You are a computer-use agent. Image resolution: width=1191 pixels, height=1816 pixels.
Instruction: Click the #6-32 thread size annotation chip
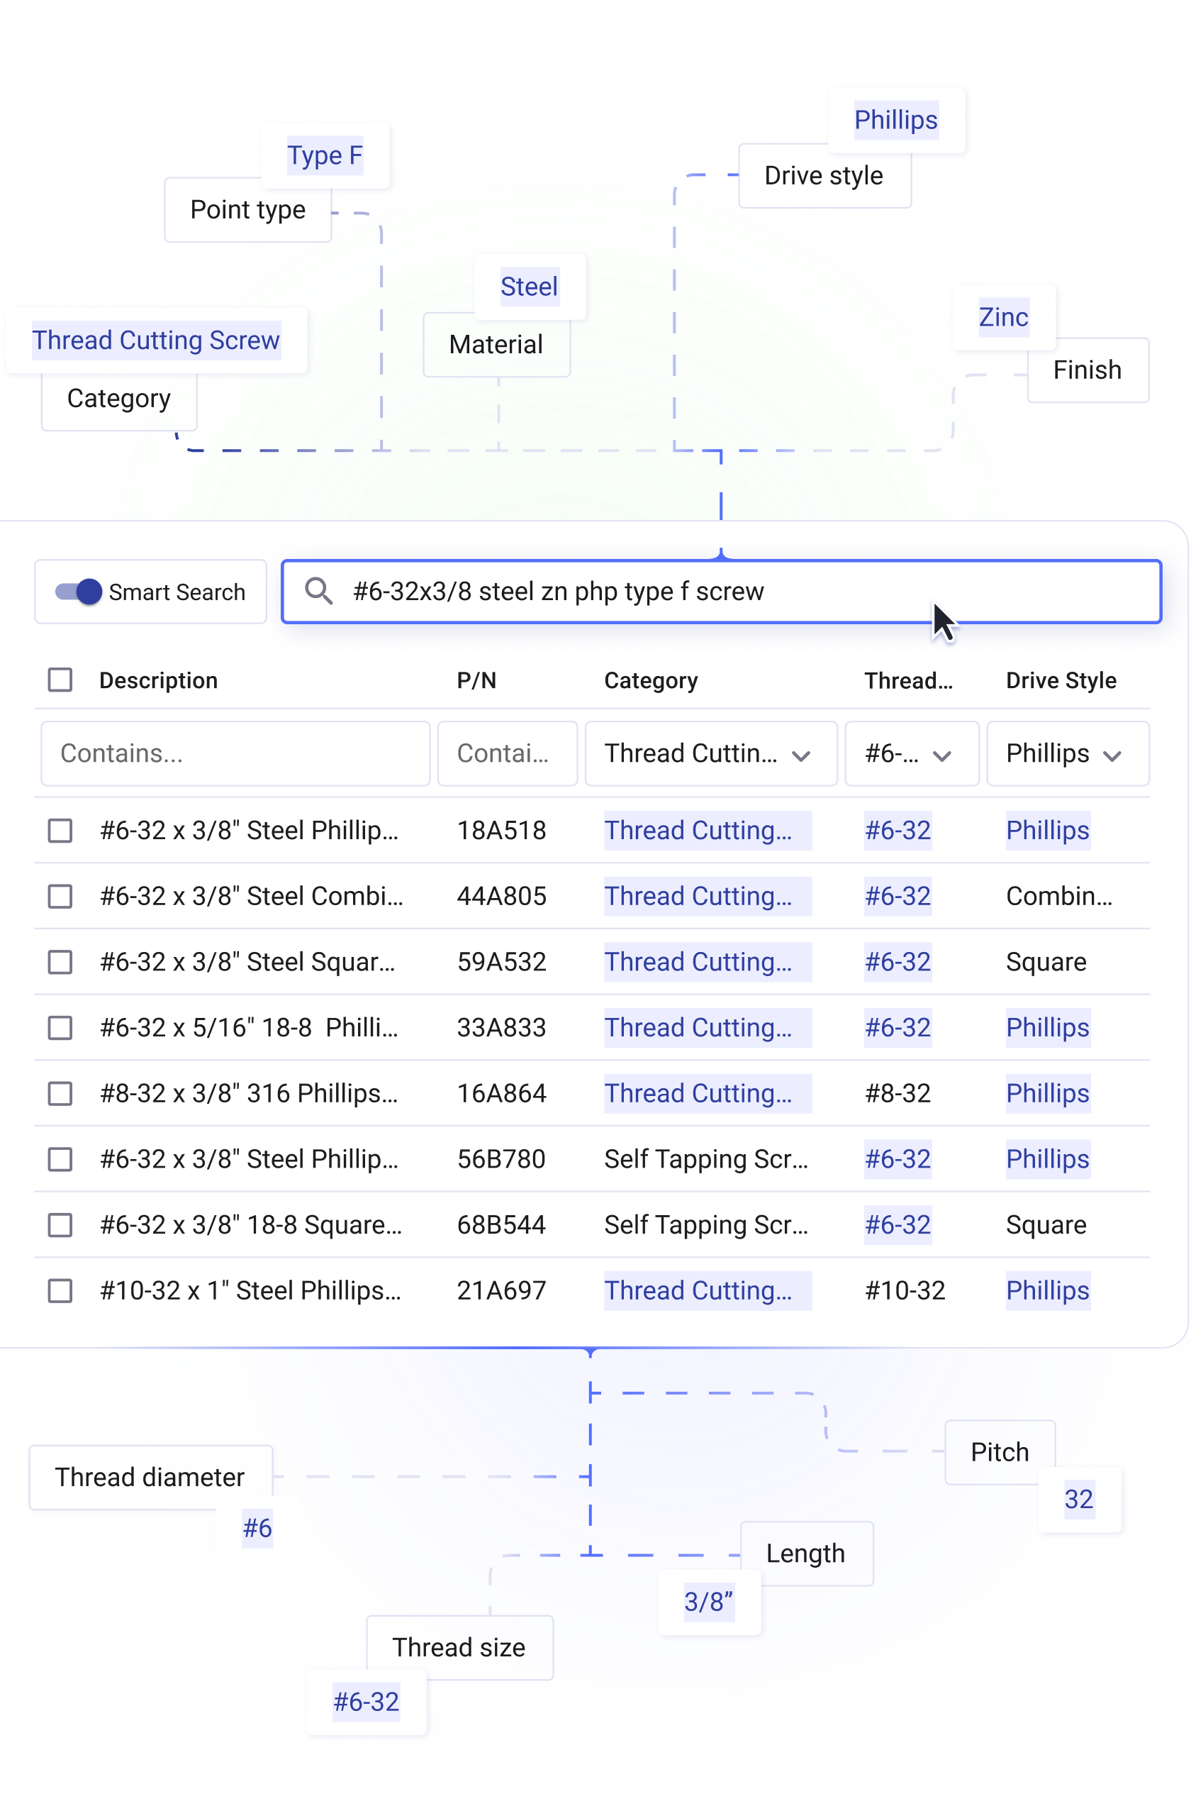point(366,1702)
